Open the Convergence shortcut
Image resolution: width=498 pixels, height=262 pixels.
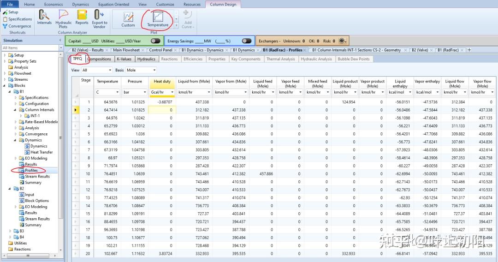[19, 26]
